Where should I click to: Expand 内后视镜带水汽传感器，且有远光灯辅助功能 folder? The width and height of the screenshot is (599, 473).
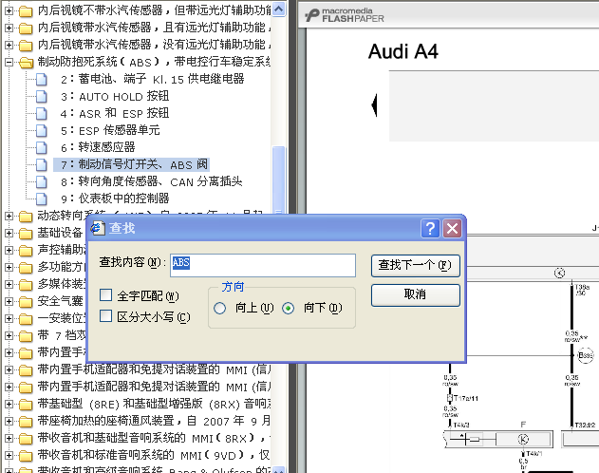pos(9,28)
